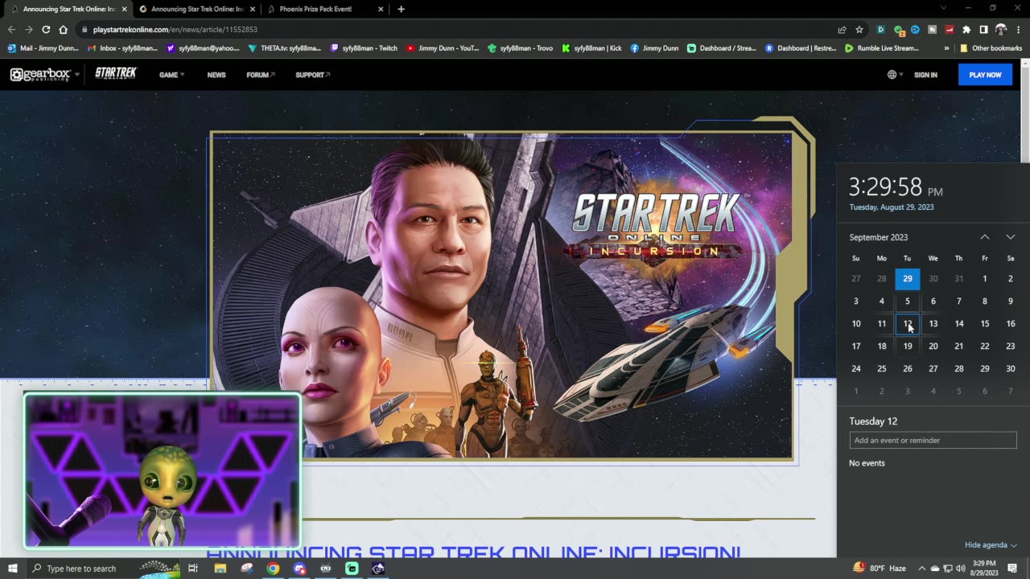
Task: Click the browser Back arrow
Action: [x=11, y=29]
